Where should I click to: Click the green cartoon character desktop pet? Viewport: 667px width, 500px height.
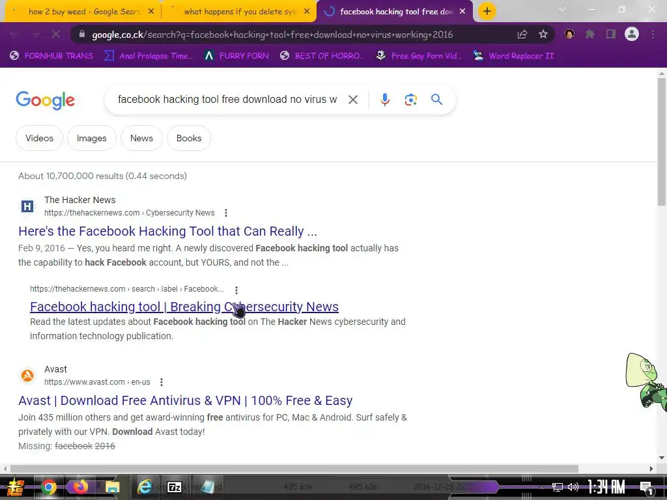[x=646, y=382]
